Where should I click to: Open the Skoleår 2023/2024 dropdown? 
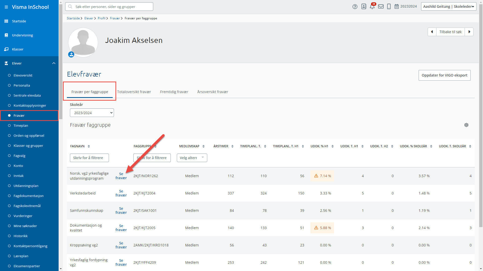92,113
